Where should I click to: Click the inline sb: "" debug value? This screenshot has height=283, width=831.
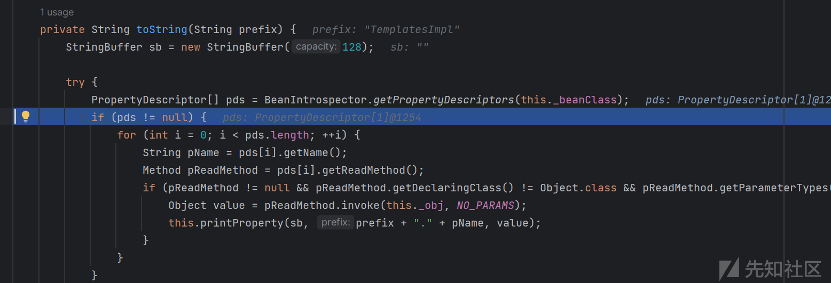pos(410,47)
